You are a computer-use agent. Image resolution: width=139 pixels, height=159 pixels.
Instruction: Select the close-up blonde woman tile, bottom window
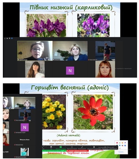point(6,115)
